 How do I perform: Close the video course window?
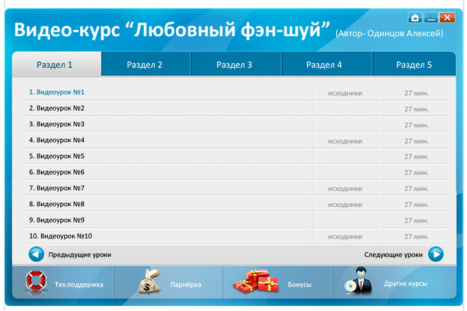pyautogui.click(x=446, y=17)
